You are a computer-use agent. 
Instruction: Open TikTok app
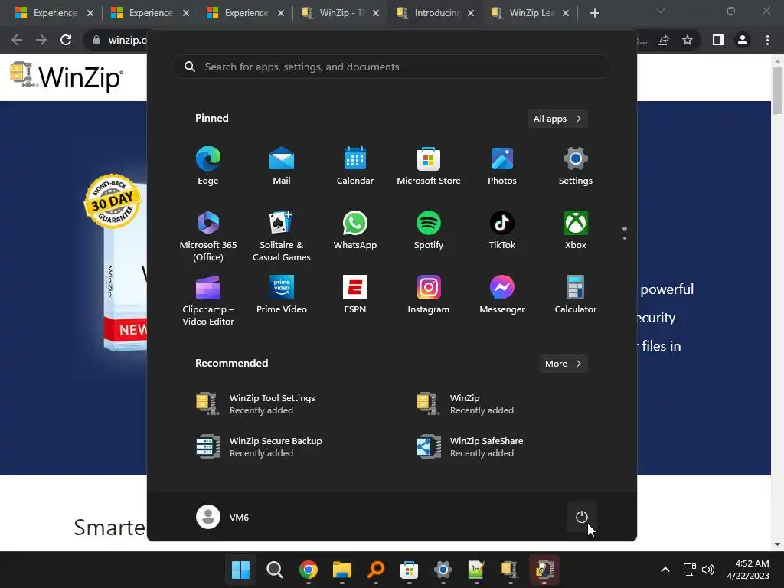point(502,230)
